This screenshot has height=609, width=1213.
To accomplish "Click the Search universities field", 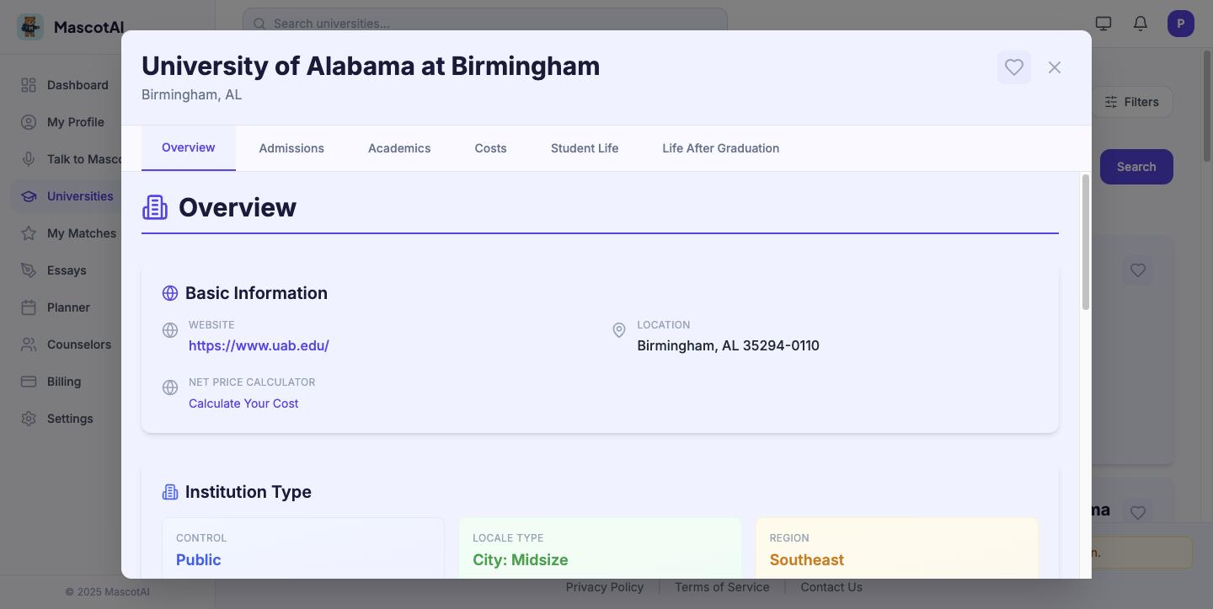I will click(x=485, y=20).
